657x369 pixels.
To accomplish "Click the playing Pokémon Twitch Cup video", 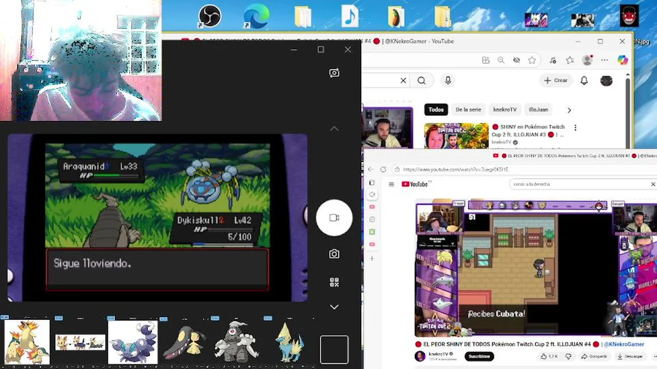I will point(536,268).
